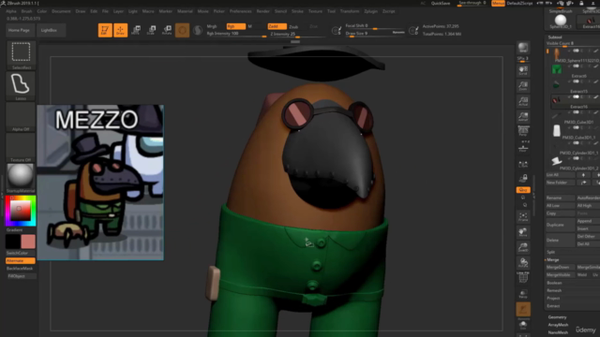600x337 pixels.
Task: Click the BPR render icon
Action: (x=523, y=48)
